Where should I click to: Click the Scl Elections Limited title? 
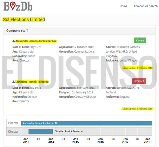tap(24, 19)
